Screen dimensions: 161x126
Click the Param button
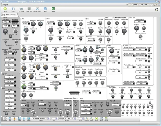(135, 5)
